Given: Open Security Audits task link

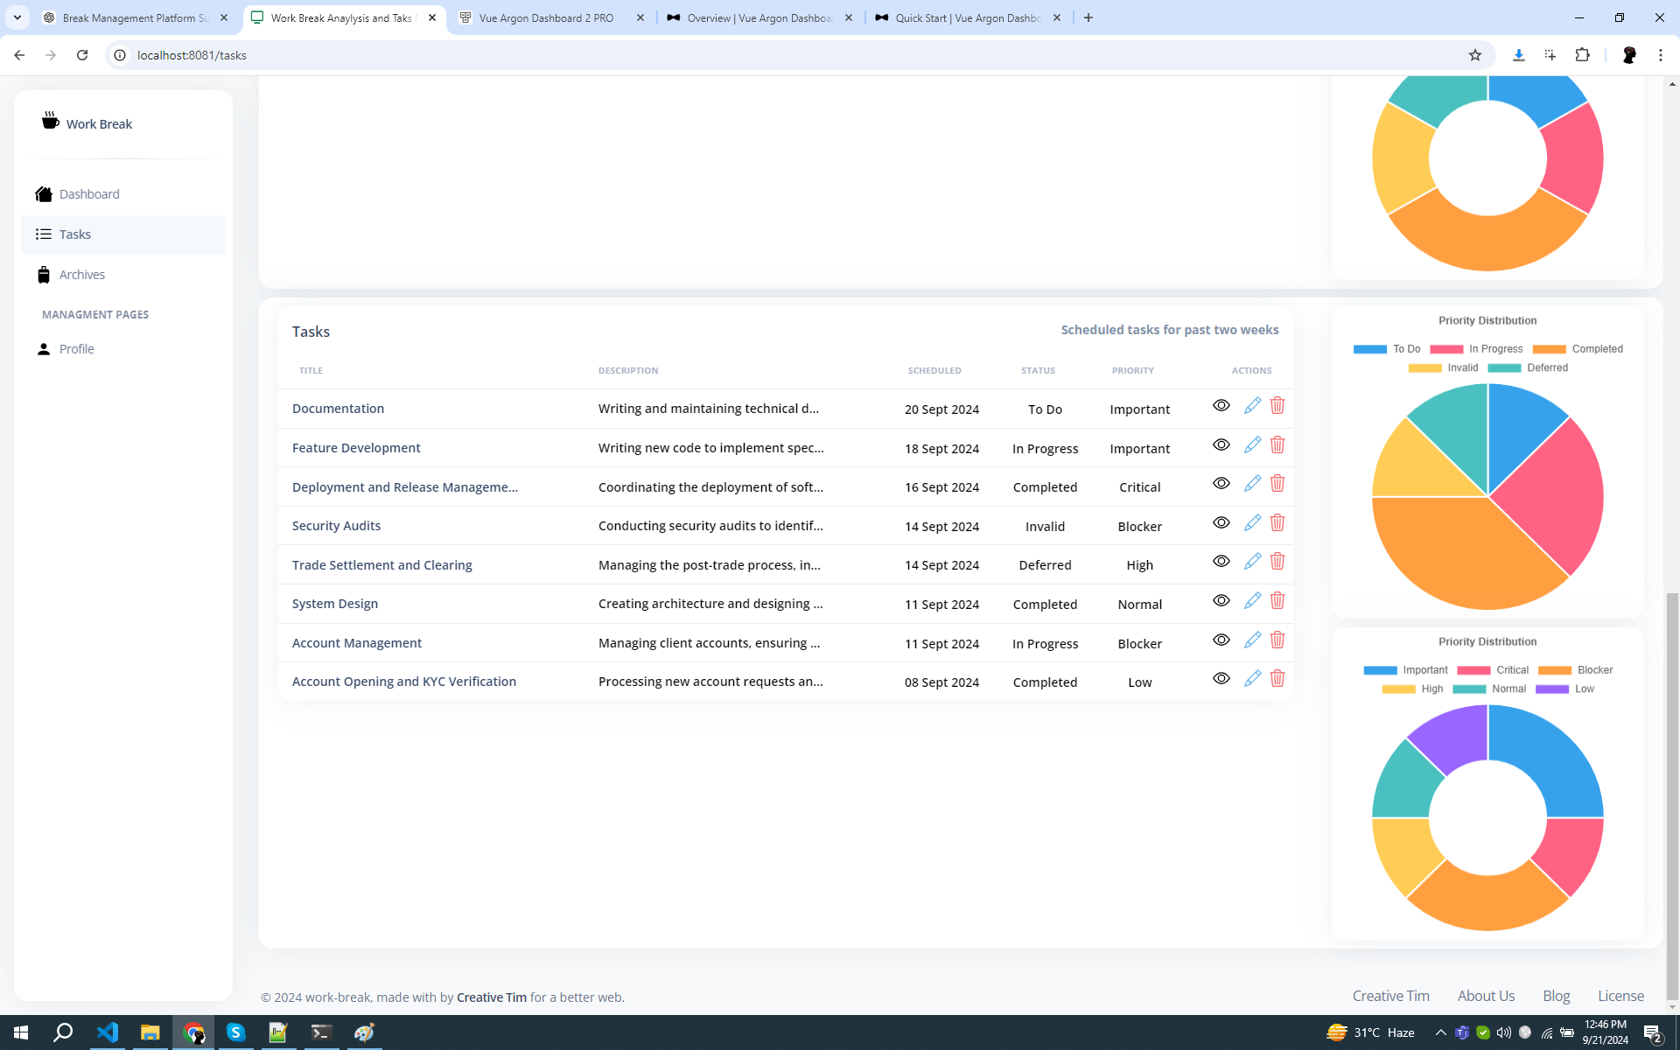Looking at the screenshot, I should (336, 526).
